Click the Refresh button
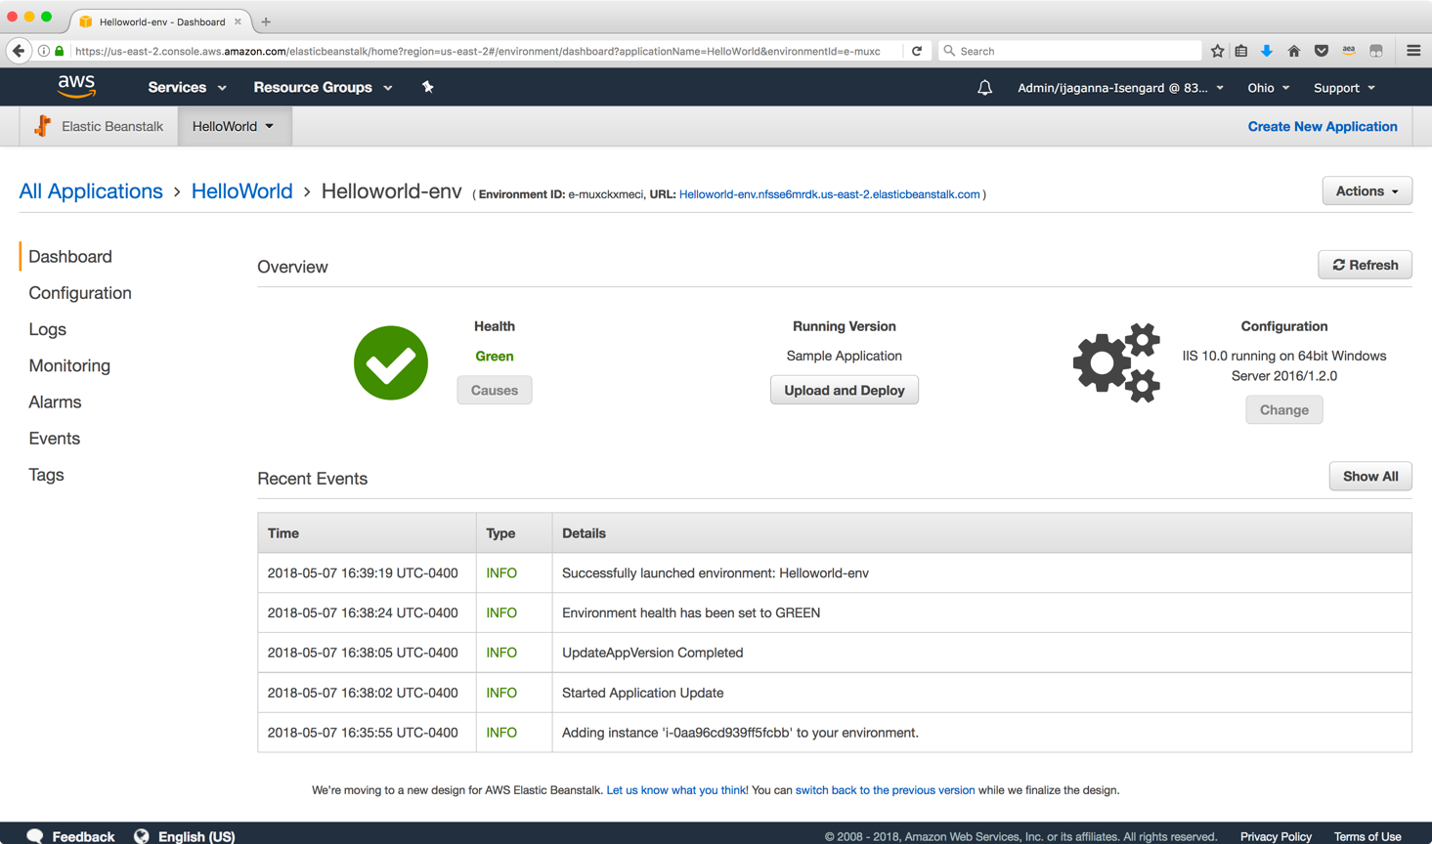The image size is (1432, 844). (1365, 265)
